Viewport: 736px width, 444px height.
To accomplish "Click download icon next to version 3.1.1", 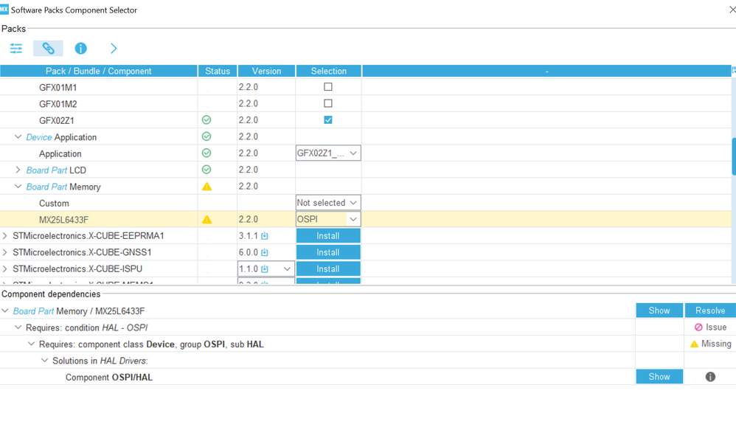I will coord(265,235).
